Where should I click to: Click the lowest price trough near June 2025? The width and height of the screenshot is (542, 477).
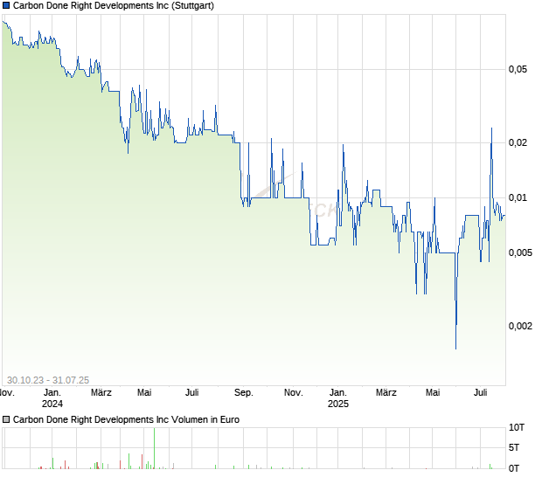point(456,349)
